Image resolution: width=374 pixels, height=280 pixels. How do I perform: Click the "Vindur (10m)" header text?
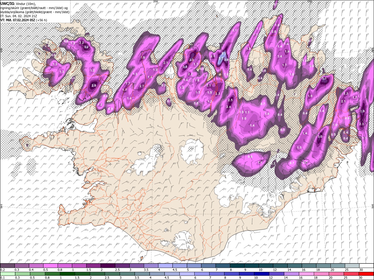click(x=25, y=3)
